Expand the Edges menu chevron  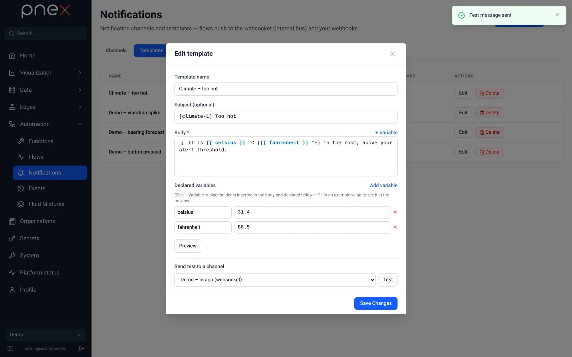(x=80, y=107)
